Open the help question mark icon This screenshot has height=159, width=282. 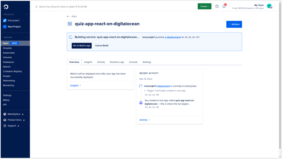pos(217,6)
